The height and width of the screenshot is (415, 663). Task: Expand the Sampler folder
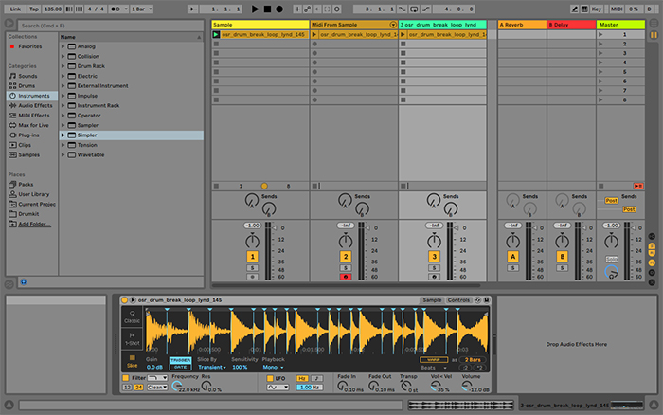click(63, 126)
